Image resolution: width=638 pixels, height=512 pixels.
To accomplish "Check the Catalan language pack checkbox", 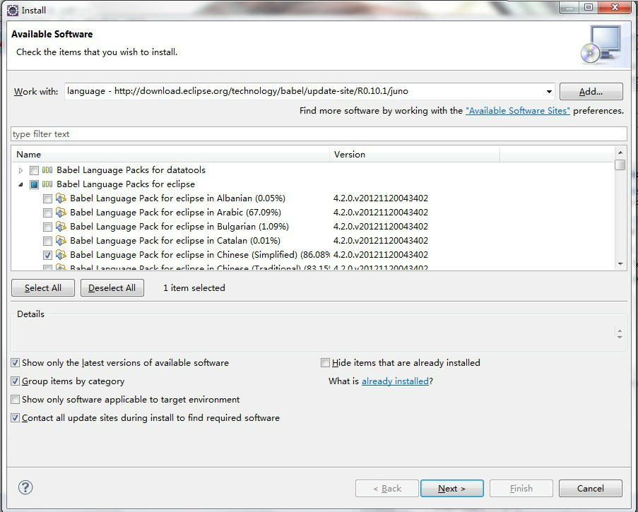I will pos(47,241).
